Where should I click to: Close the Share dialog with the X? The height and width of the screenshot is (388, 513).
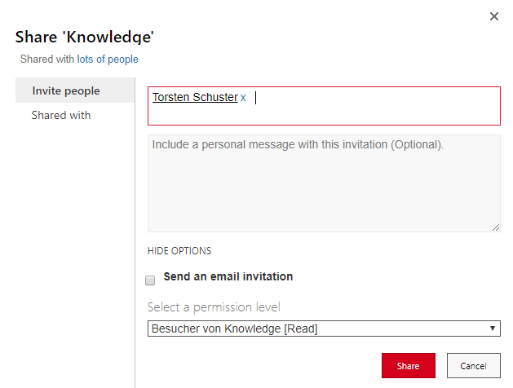[x=493, y=16]
